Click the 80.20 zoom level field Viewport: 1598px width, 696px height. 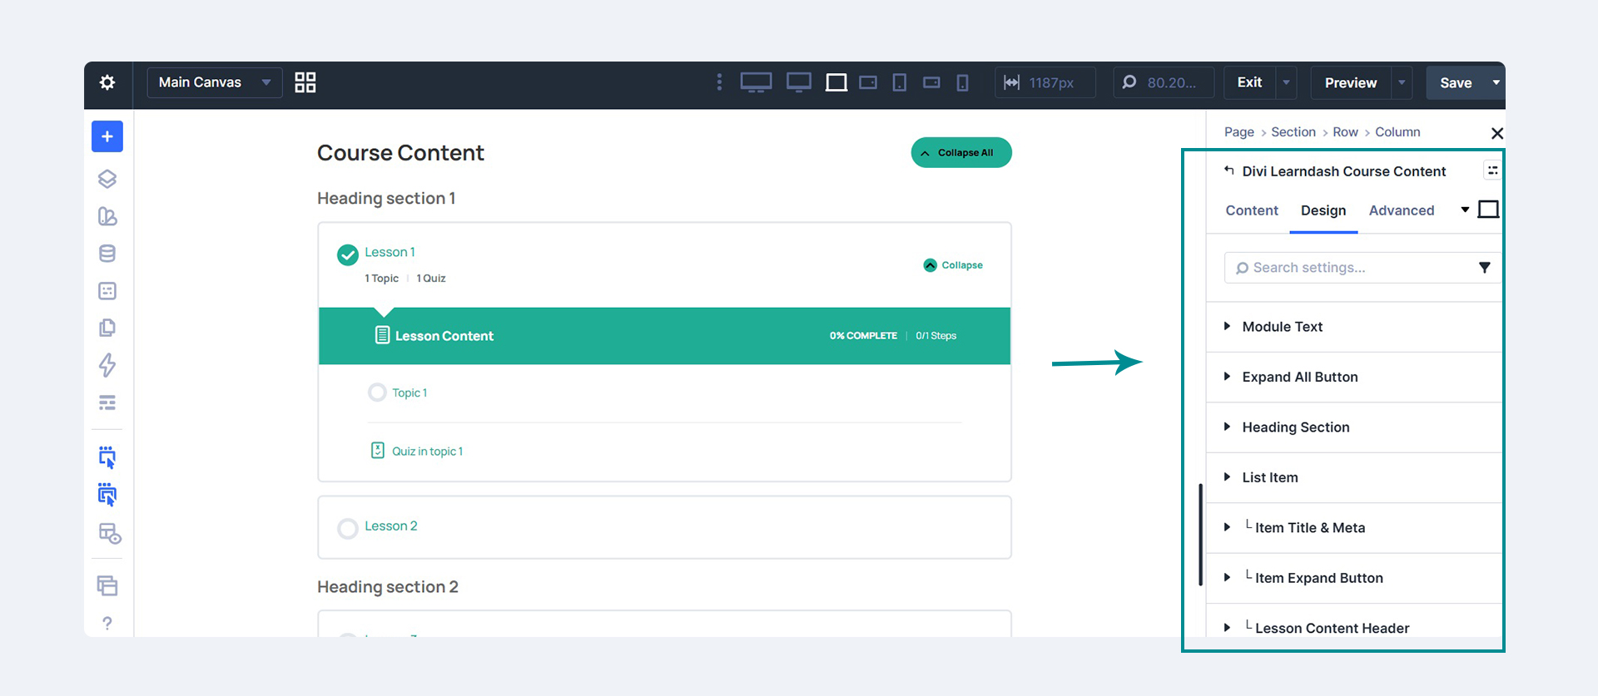click(x=1163, y=82)
